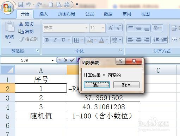
Task: Expand borders dropdown arrow
Action: 82,40
